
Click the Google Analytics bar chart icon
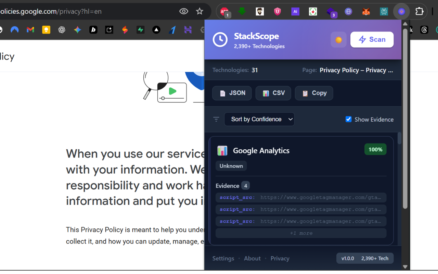point(222,150)
